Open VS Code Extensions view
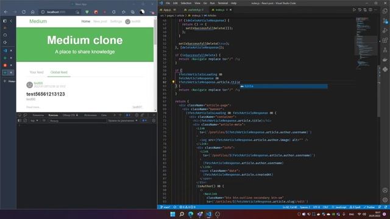Viewport: 390px width, 219px height. coord(385,40)
